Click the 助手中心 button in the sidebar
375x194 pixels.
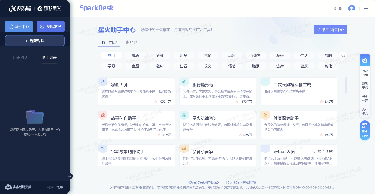19,27
